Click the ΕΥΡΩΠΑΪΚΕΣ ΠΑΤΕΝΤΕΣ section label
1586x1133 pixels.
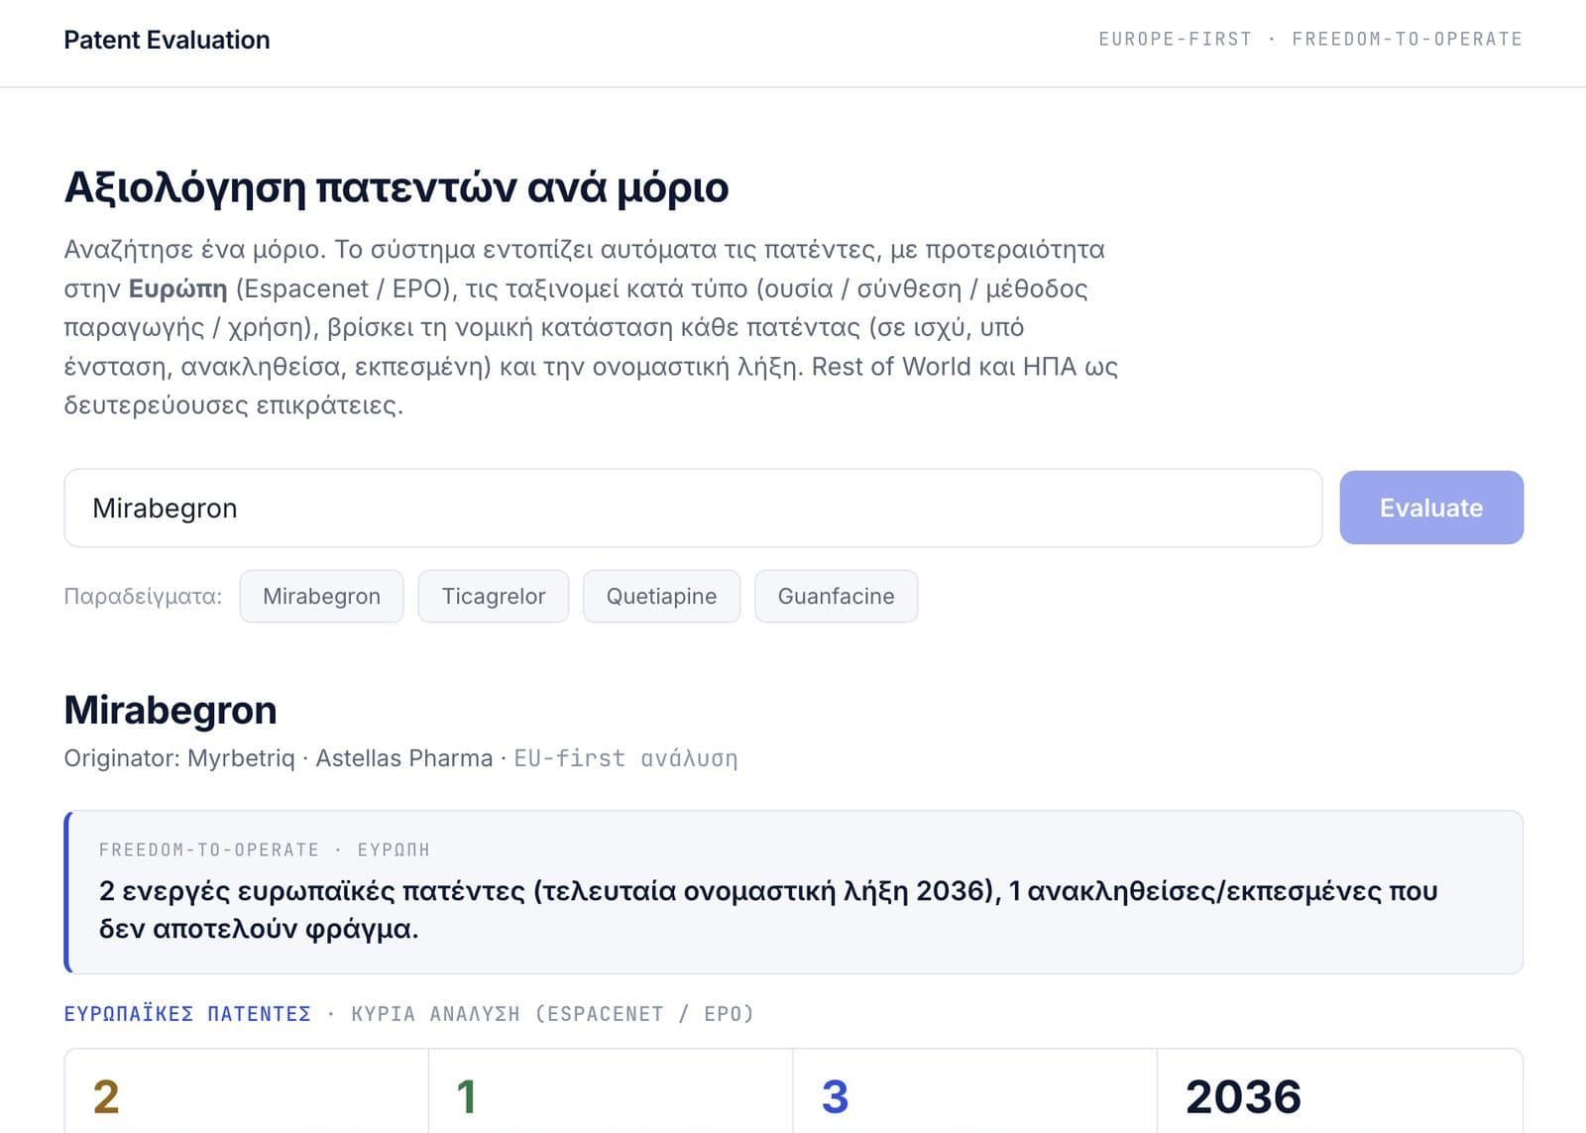pos(187,1014)
